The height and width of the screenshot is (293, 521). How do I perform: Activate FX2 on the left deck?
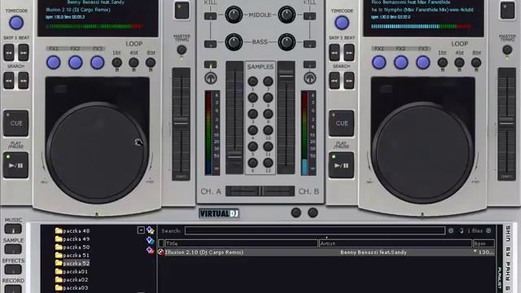click(76, 63)
